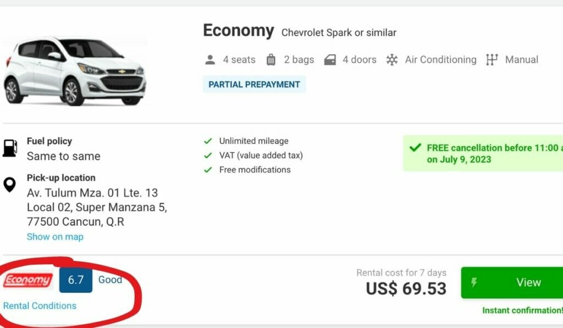
Task: Click the air conditioning snowflake icon
Action: tap(391, 60)
